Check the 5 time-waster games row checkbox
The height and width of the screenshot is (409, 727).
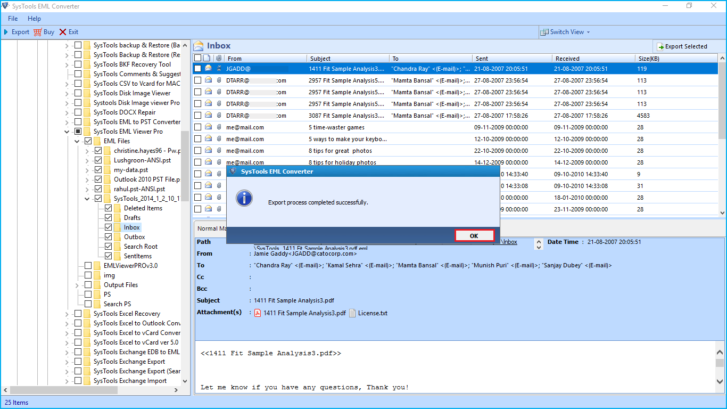pos(198,127)
